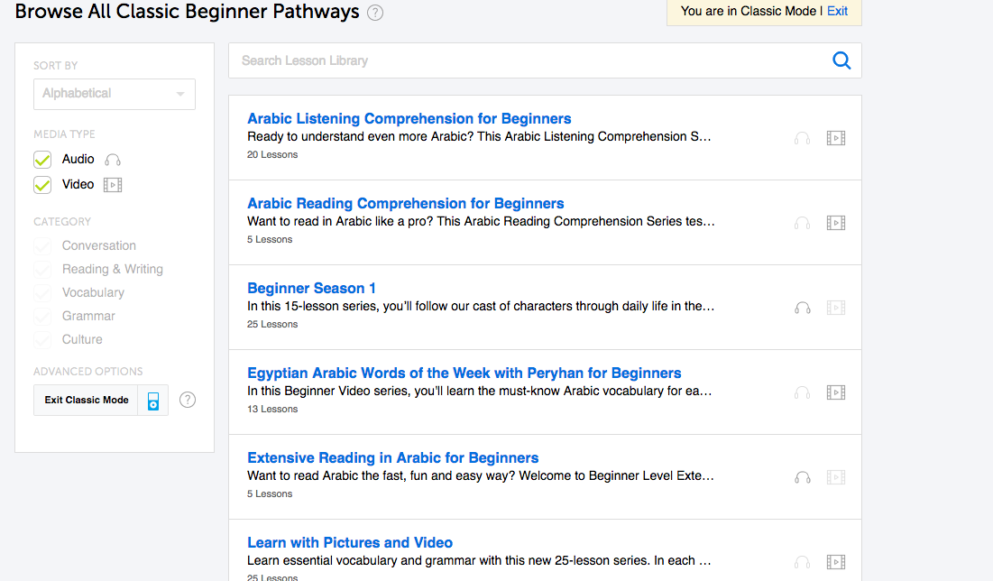Open Beginner Season 1 pathway
993x581 pixels.
(311, 289)
